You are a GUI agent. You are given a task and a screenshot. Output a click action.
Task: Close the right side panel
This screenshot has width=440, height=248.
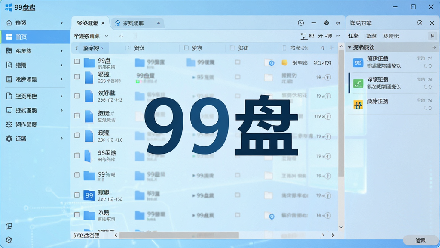(432, 23)
